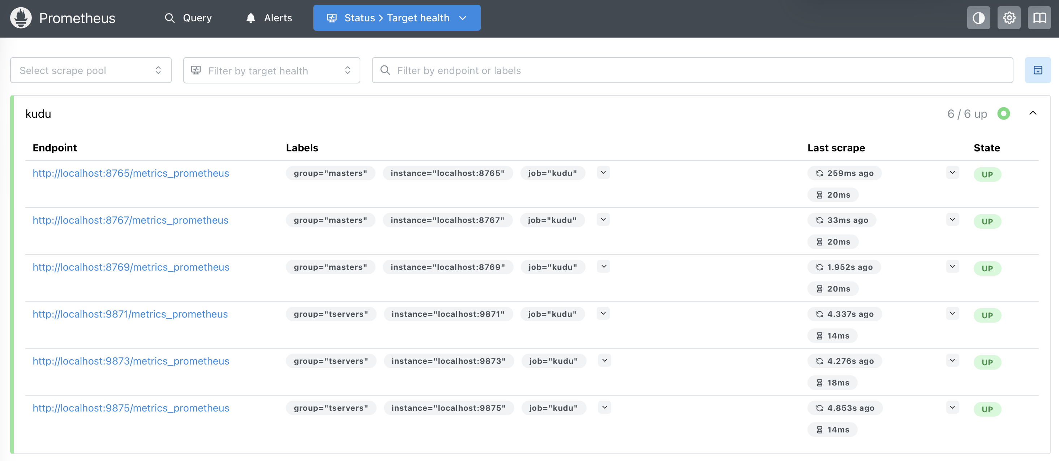
Task: Click the 18ms scrape duration badge
Action: (832, 383)
